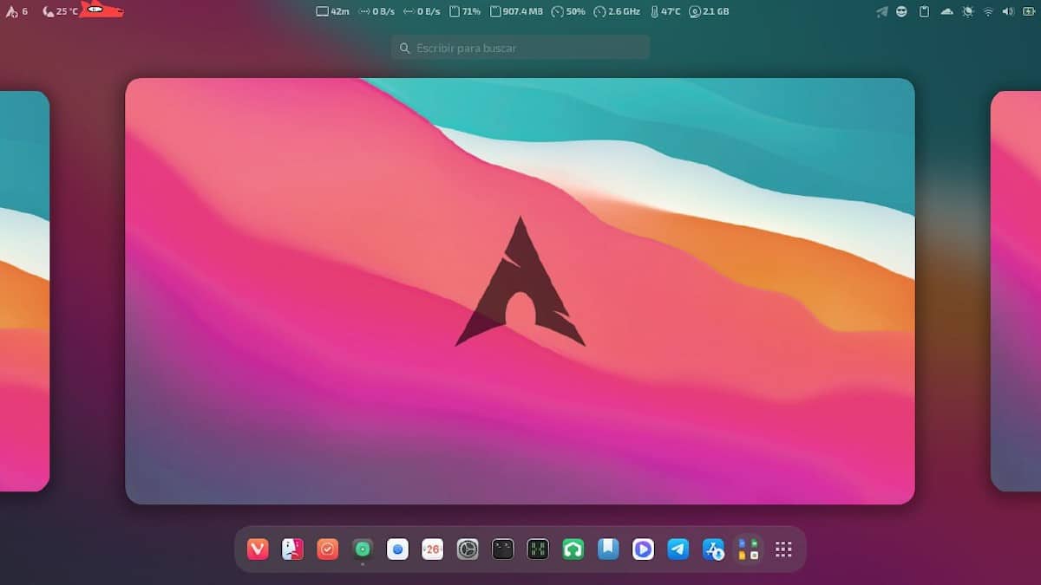Click the Telegram tray icon in top bar
The height and width of the screenshot is (585, 1041).
[882, 11]
